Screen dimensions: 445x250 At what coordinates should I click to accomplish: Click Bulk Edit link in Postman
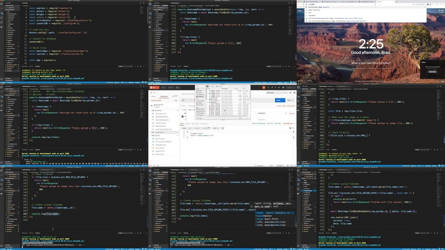tap(291, 113)
